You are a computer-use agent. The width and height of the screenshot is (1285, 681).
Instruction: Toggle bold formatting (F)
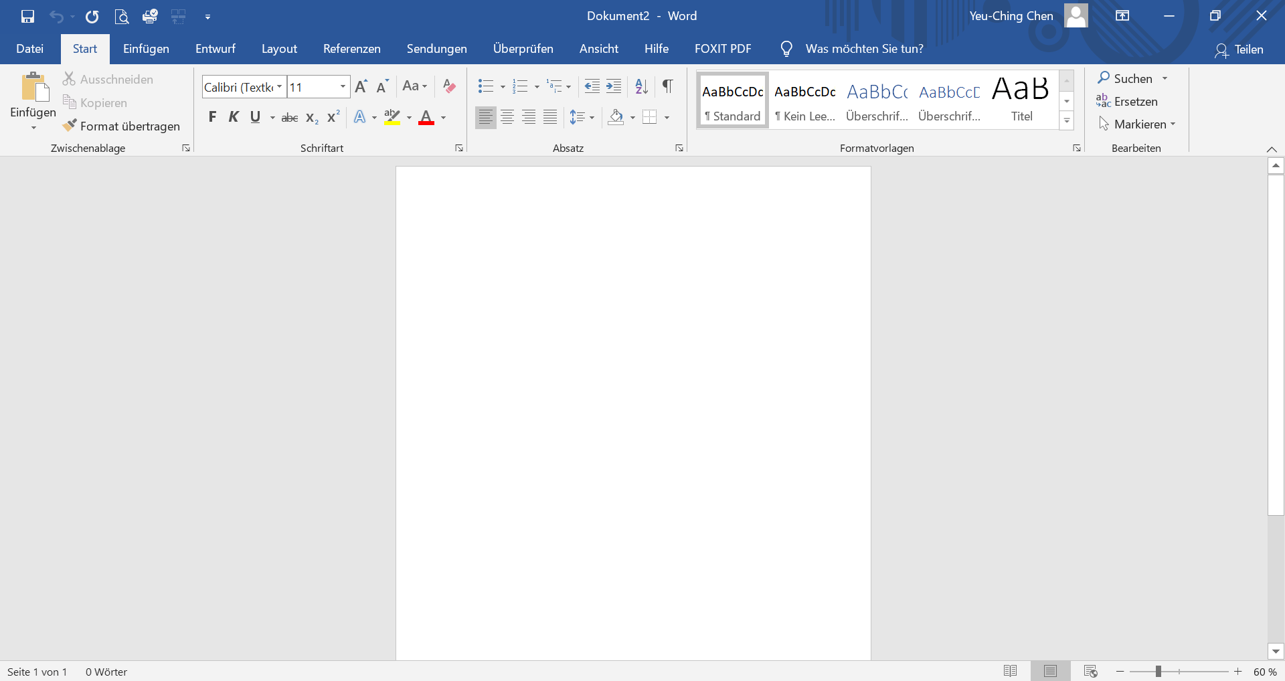[x=212, y=118]
